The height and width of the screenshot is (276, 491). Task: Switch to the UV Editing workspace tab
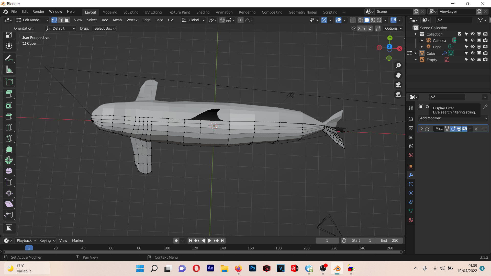[x=153, y=12]
